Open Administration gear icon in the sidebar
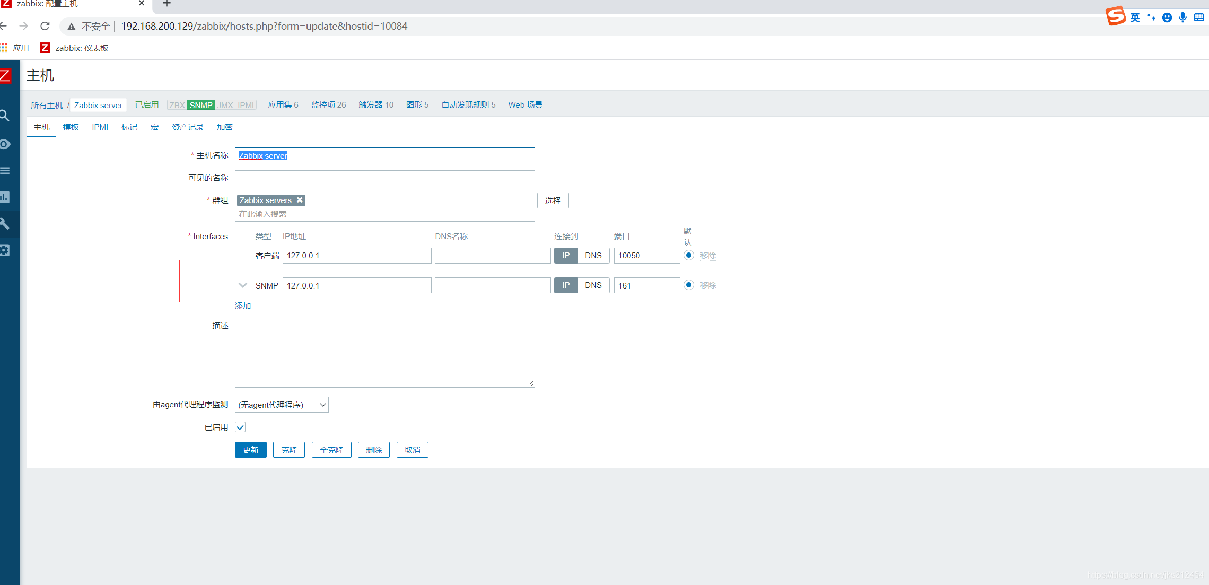The image size is (1209, 585). (5, 250)
